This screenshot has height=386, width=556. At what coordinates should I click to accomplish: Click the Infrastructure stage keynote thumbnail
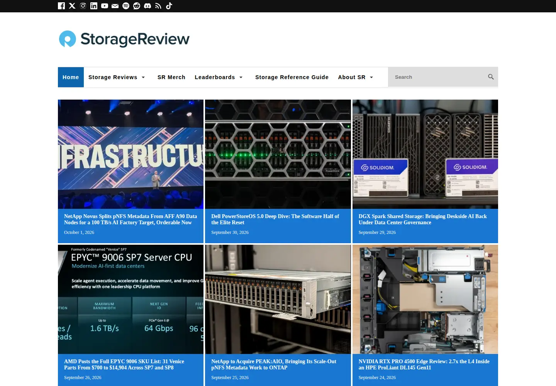131,154
